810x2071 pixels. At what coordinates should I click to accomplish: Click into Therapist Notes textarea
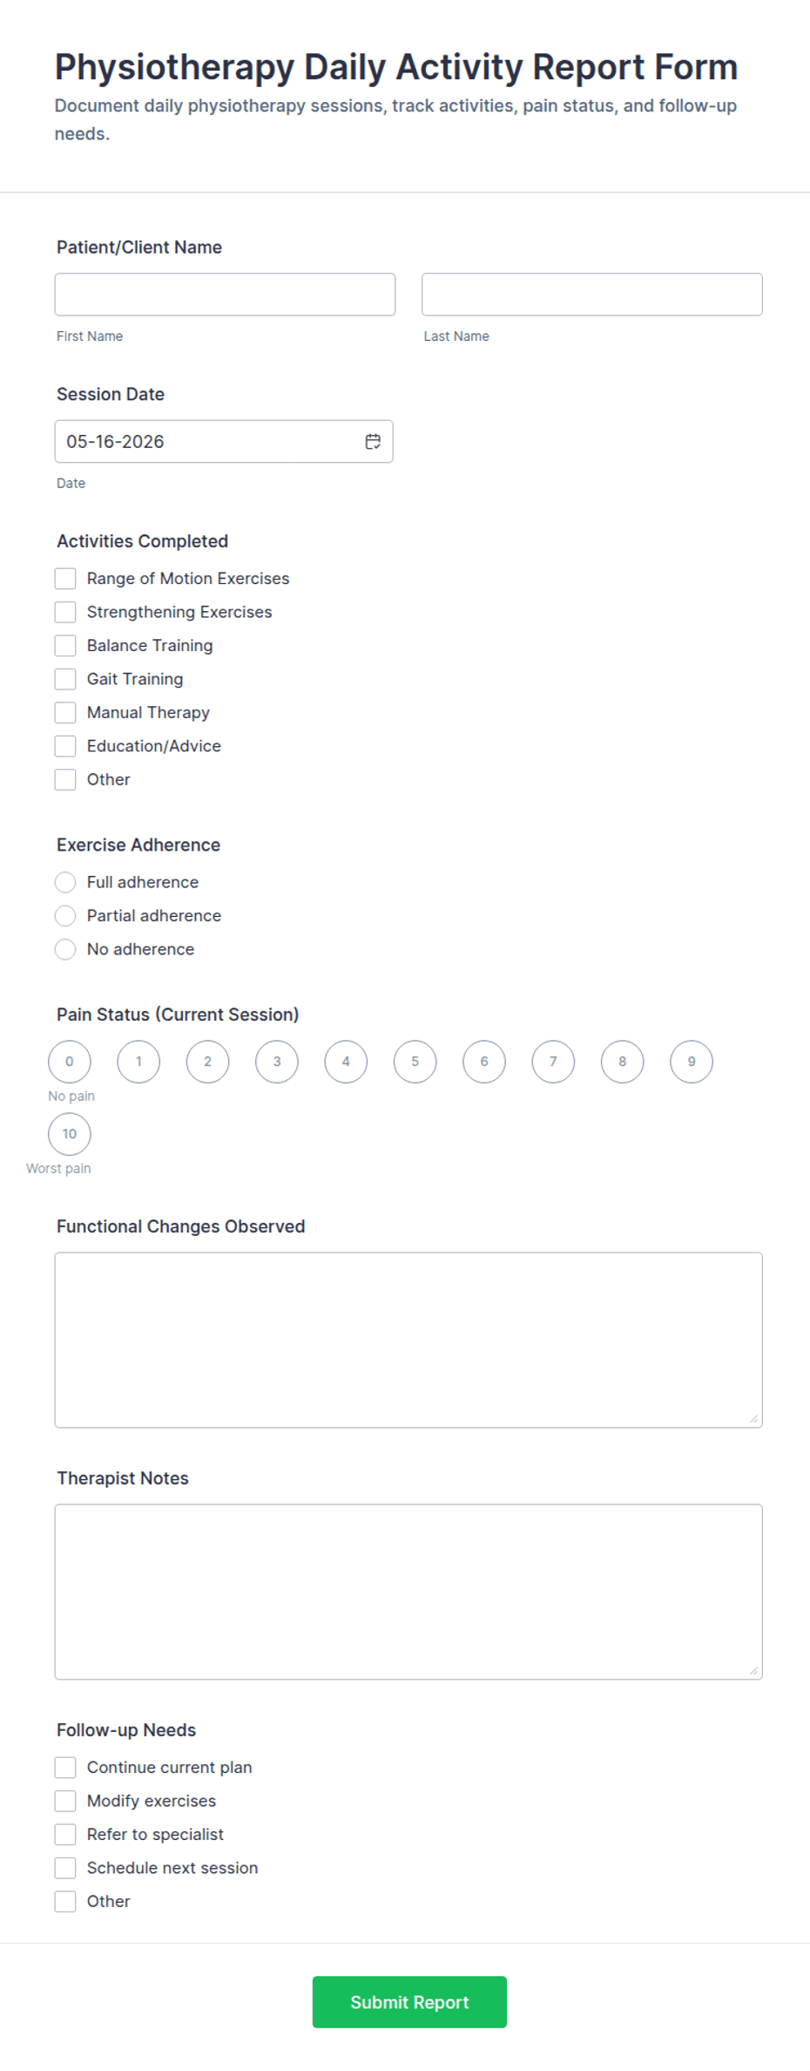coord(408,1592)
